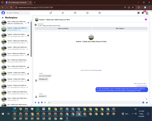152x121 pixels.
Task: Click the blue sent reply message bubble
Action: pos(122,90)
